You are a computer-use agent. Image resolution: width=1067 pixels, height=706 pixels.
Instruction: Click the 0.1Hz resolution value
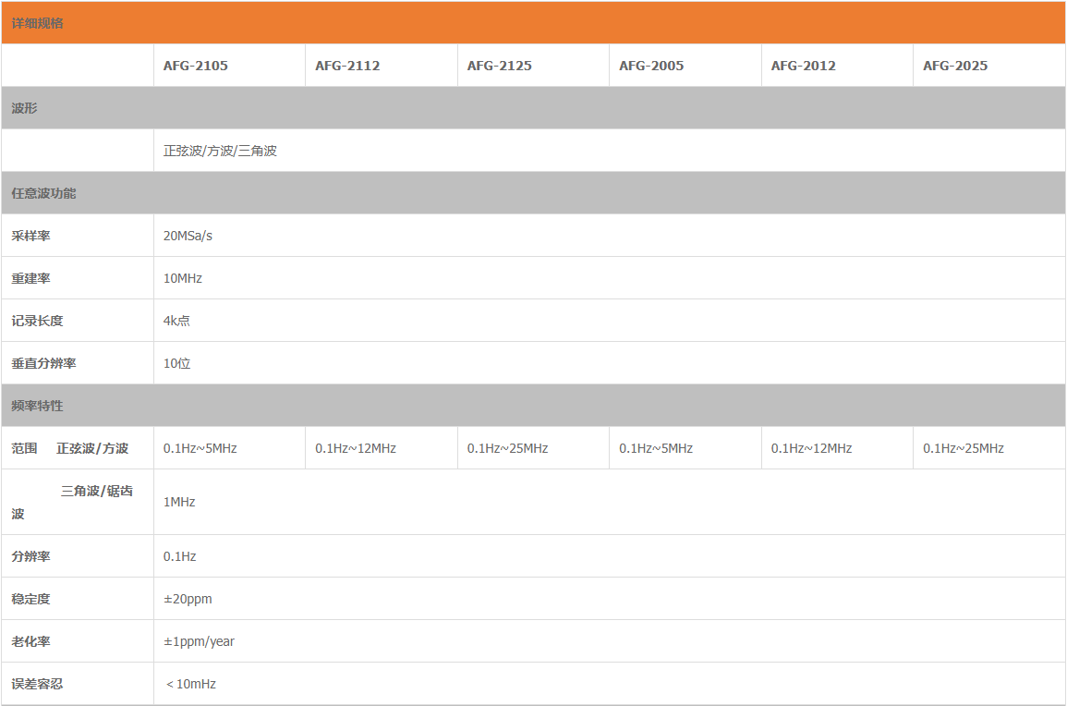pos(179,557)
